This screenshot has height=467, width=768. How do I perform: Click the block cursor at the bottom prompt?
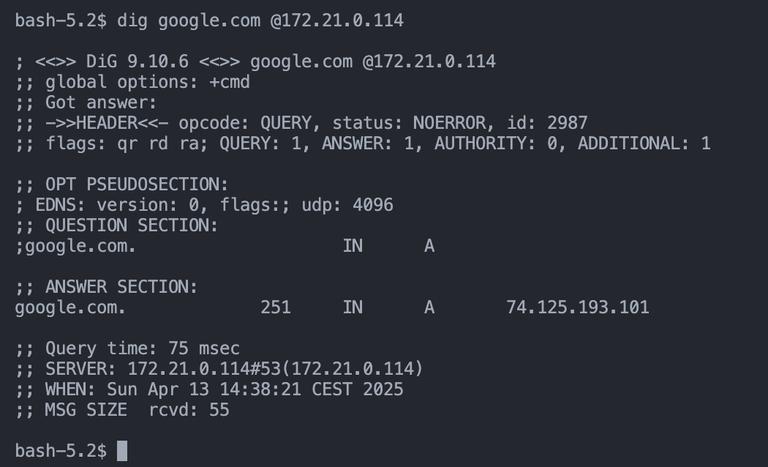[x=122, y=450]
